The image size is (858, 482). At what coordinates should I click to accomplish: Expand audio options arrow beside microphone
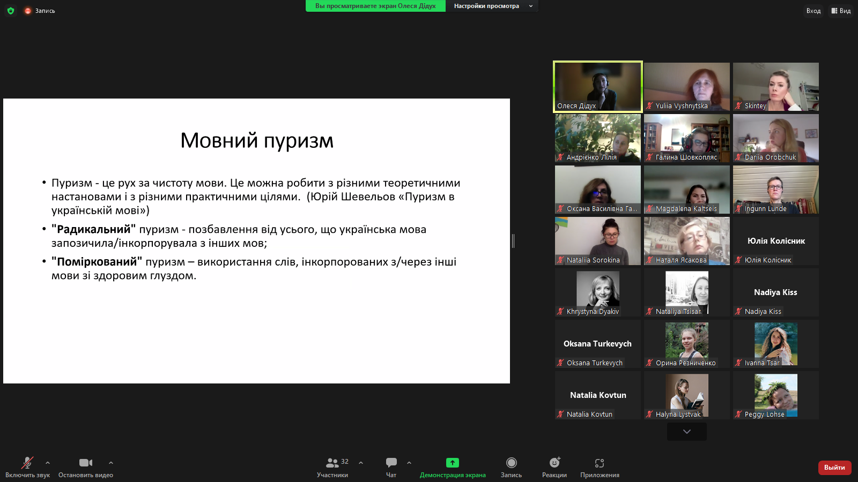(48, 463)
